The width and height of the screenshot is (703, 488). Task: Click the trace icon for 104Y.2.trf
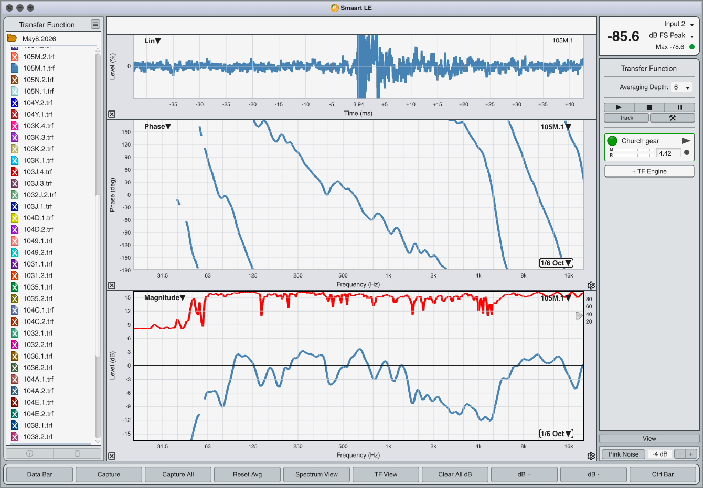click(15, 103)
